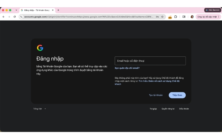Click Tạo tài khoản
The height and width of the screenshot is (139, 222).
(156, 95)
